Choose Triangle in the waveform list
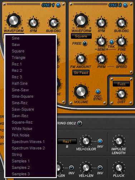This screenshot has height=180, width=135. (31, 57)
